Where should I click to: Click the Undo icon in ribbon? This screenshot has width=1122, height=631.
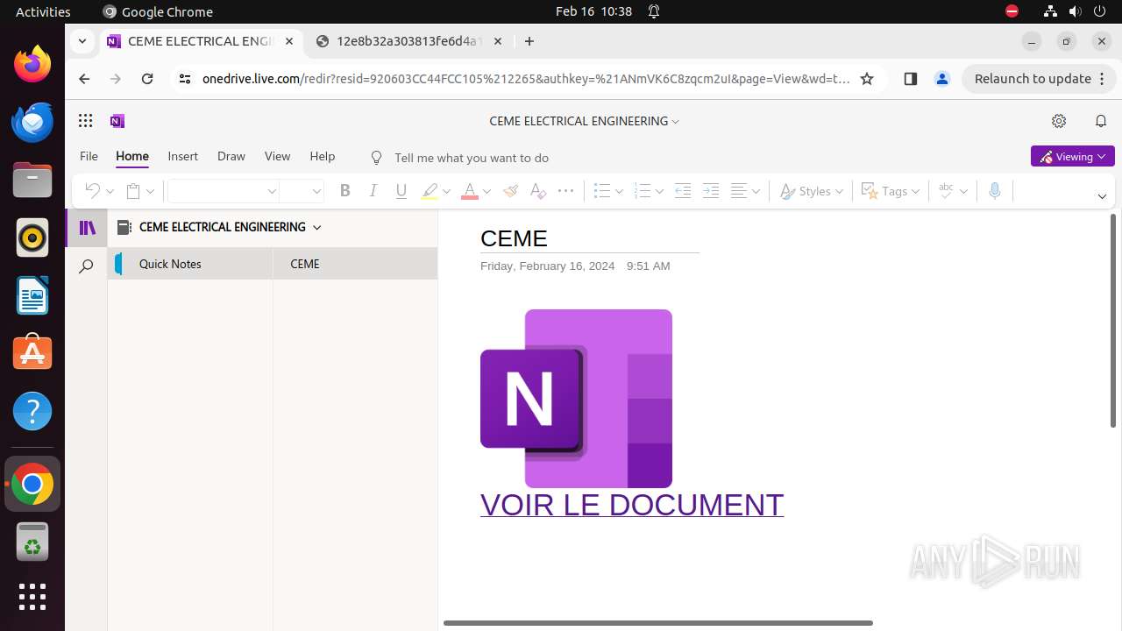[x=92, y=191]
